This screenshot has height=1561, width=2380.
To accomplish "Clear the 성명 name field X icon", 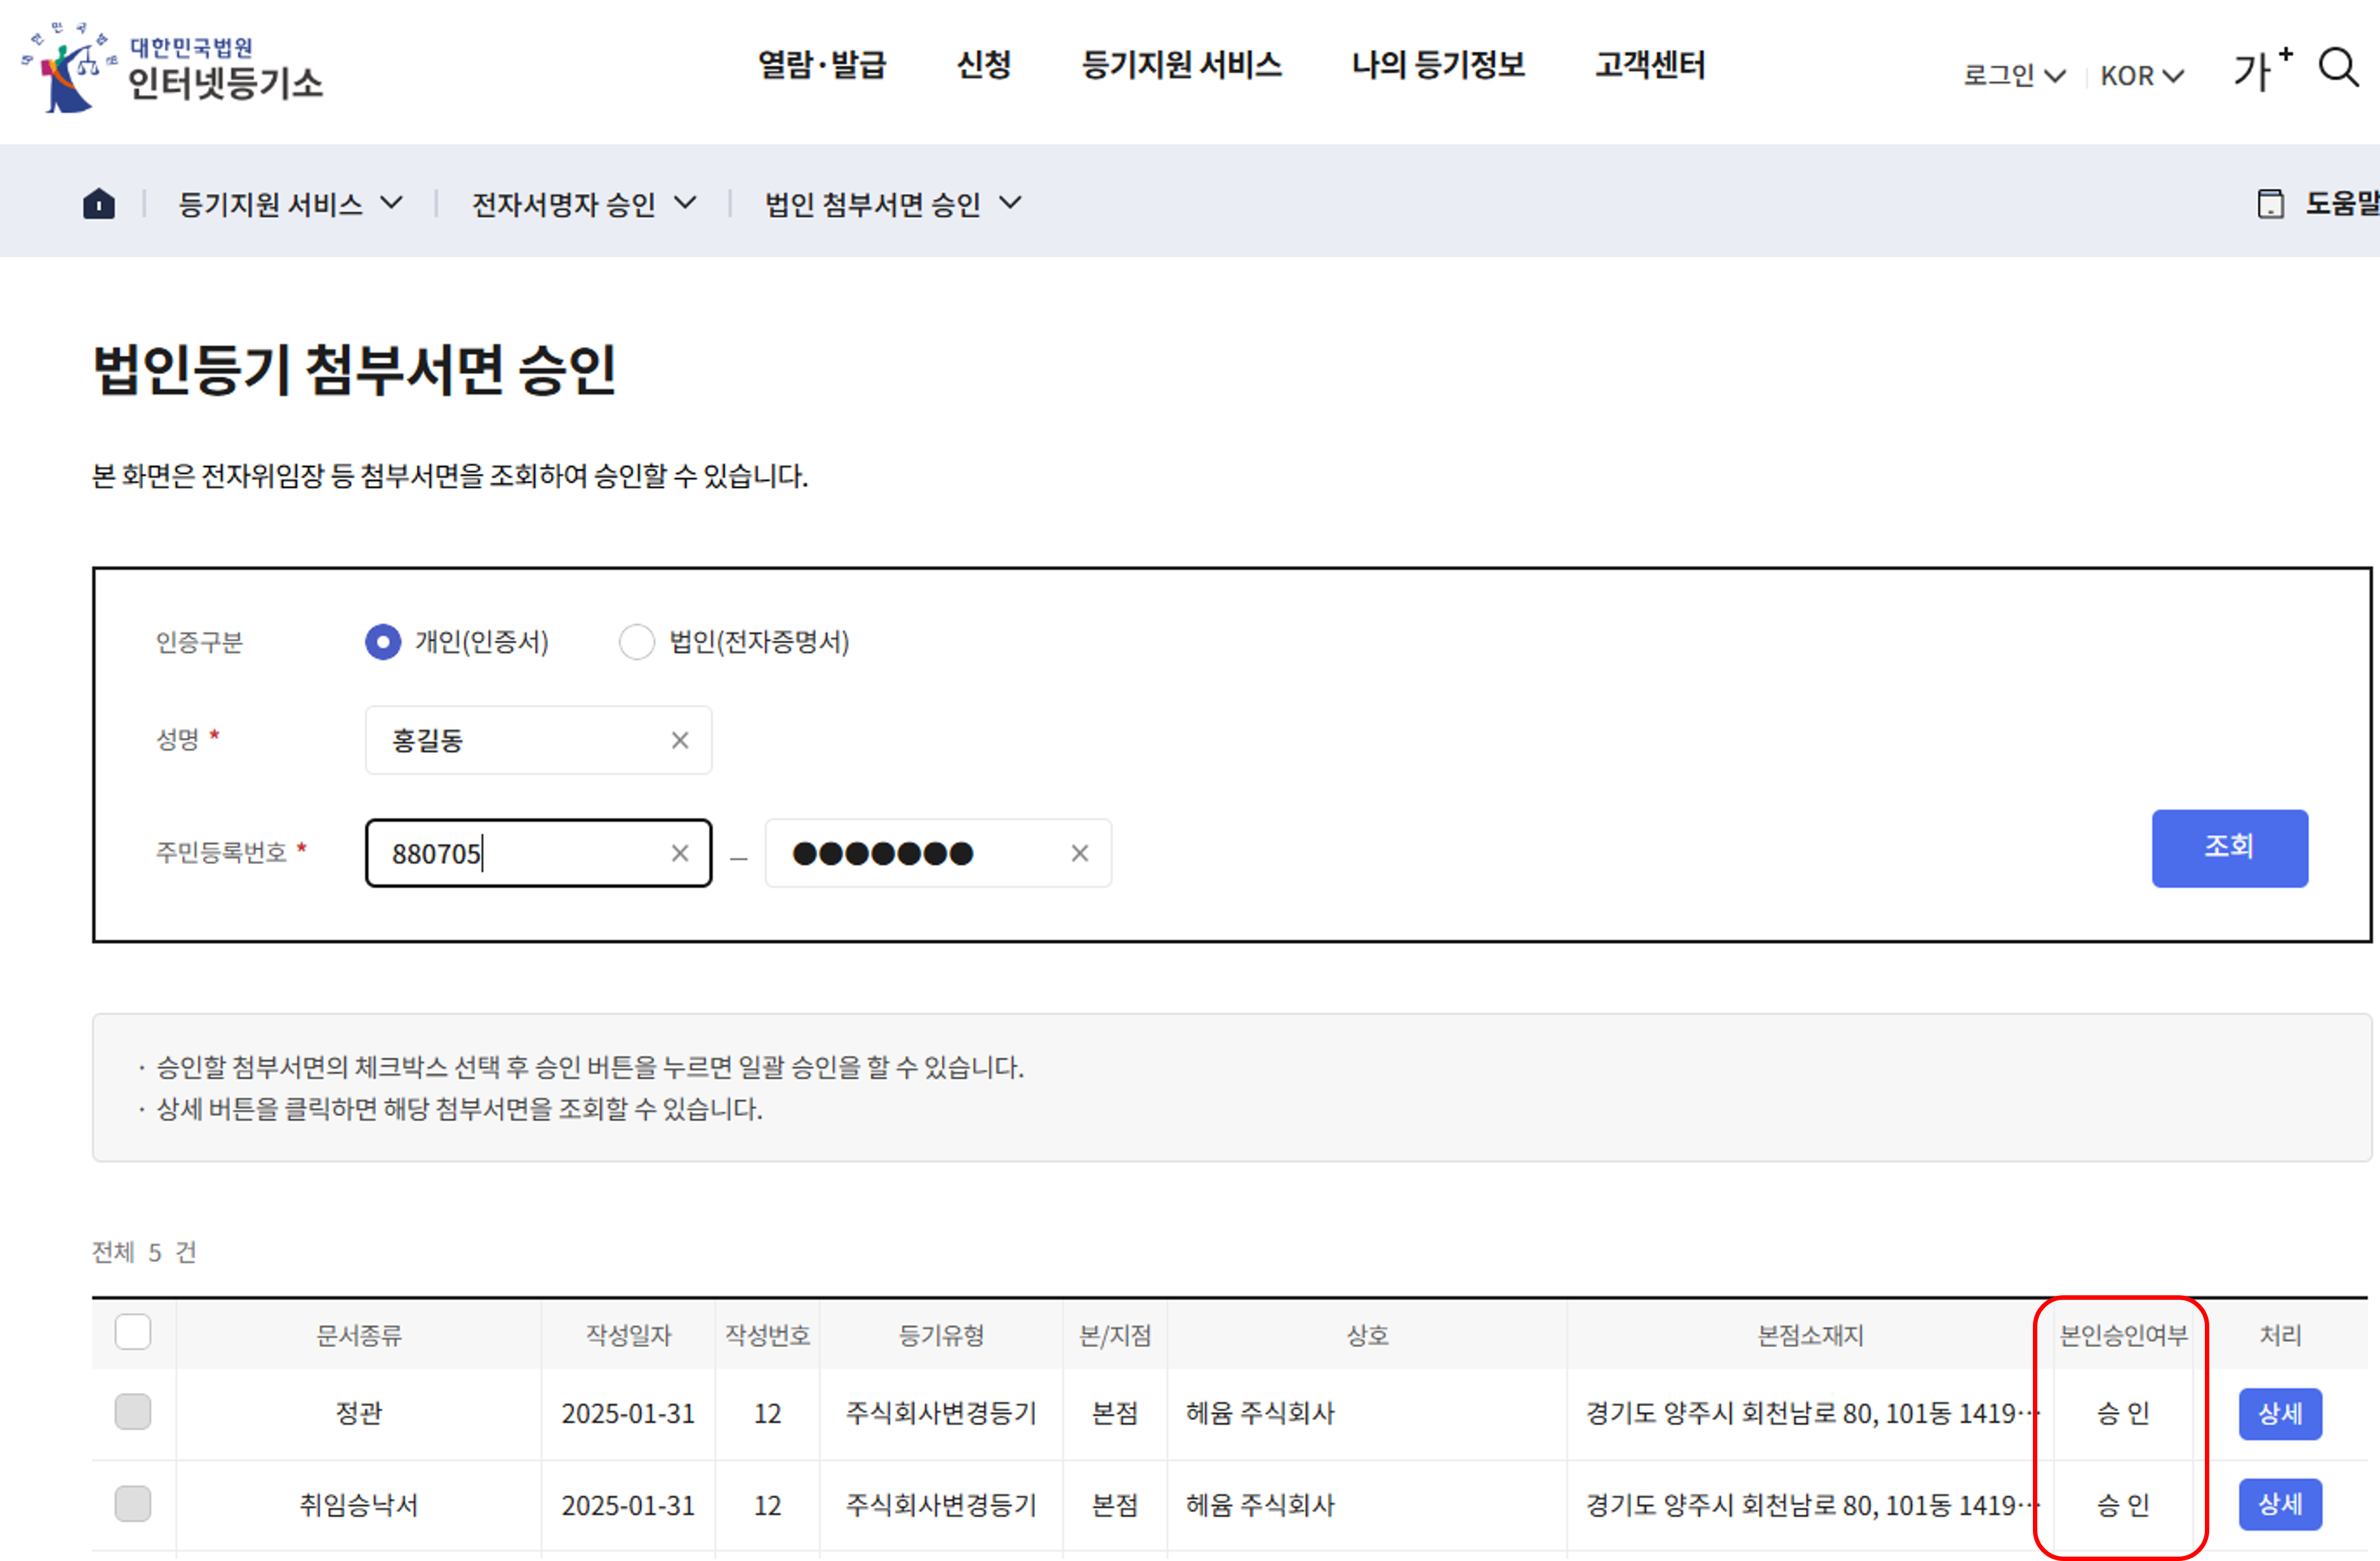I will pyautogui.click(x=680, y=741).
